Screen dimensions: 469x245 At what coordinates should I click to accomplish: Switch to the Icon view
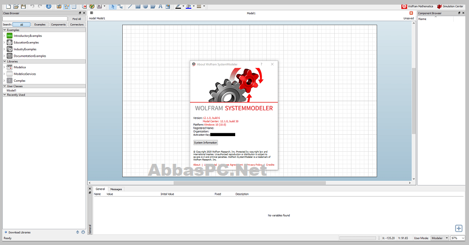tap(59, 6)
